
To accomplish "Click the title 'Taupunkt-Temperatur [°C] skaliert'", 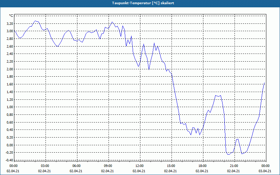I will 143,3.
